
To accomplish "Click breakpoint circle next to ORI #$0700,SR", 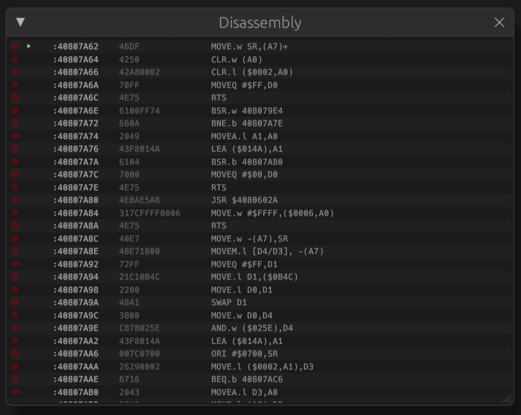I will [x=14, y=354].
